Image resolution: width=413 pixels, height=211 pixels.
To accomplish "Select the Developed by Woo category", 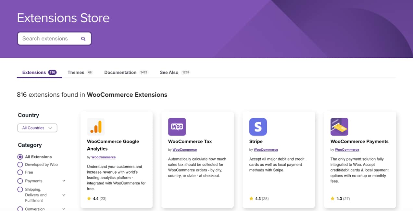I will [x=20, y=165].
